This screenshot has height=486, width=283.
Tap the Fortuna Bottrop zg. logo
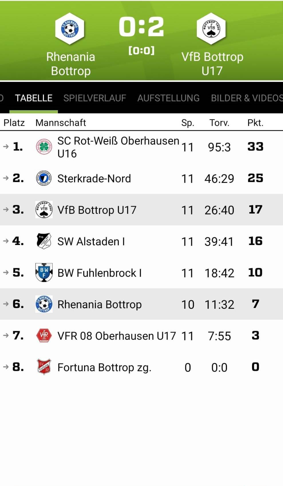pos(44,367)
